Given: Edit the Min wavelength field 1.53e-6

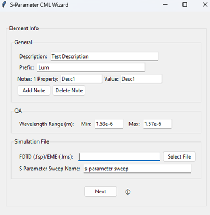Looking at the screenshot, I should [109, 124].
